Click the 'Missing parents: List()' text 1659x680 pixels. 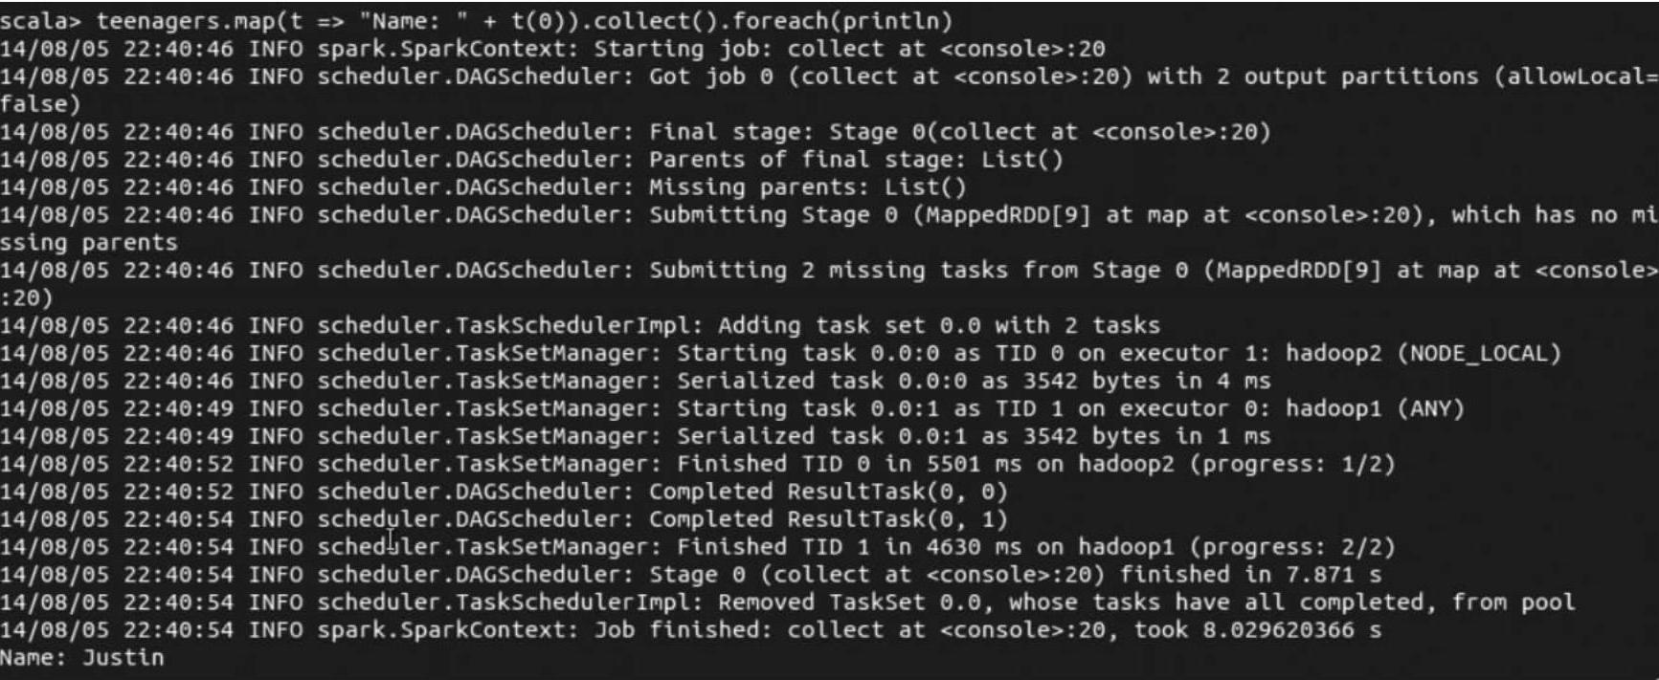coord(807,187)
